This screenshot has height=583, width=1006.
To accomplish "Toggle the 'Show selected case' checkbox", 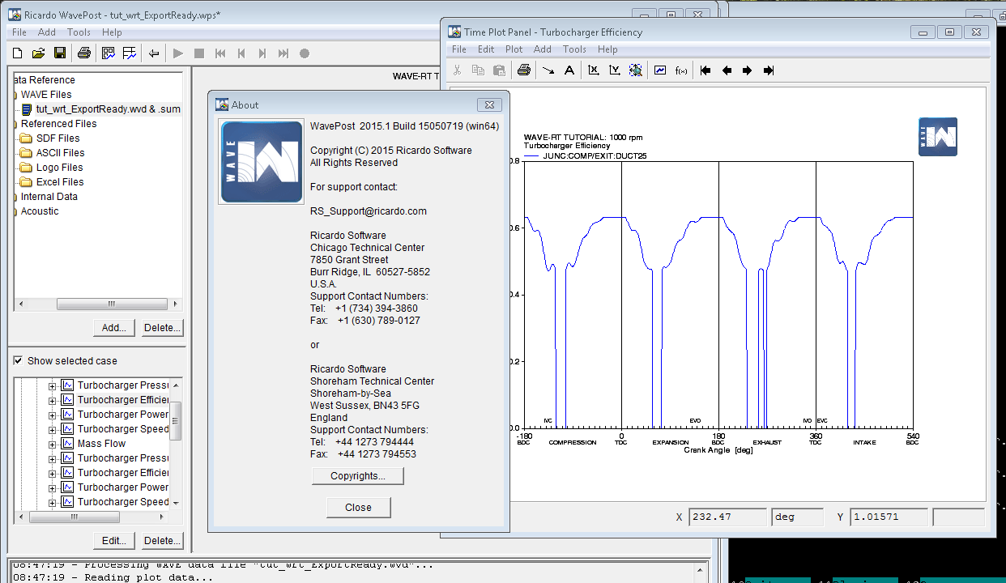I will (18, 360).
